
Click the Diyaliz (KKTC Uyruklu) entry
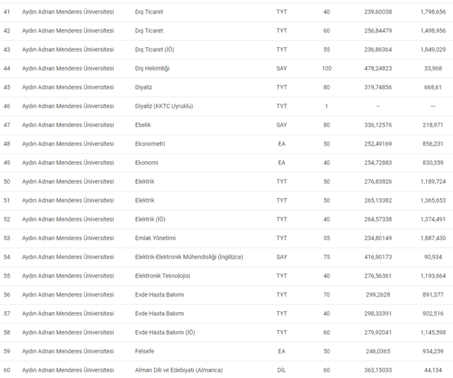(x=163, y=106)
